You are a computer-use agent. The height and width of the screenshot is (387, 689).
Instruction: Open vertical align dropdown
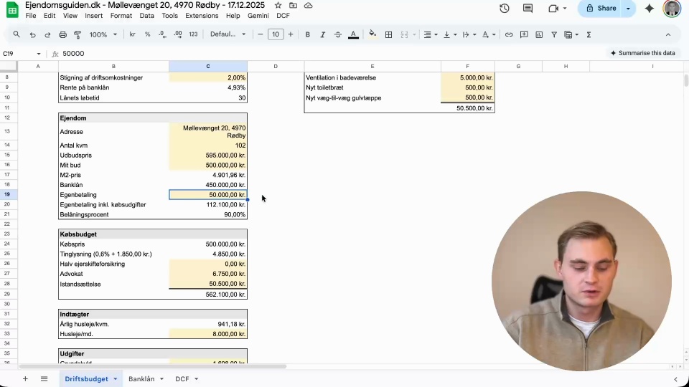point(450,34)
